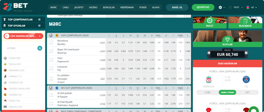Screen dimensions: 264x112
Task: Open AZ language dropdown
Action: pyautogui.click(x=254, y=8)
